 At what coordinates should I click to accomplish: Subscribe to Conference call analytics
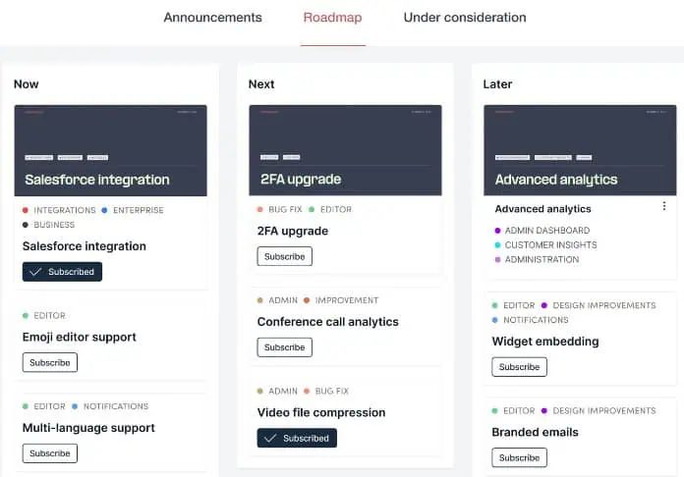(284, 347)
